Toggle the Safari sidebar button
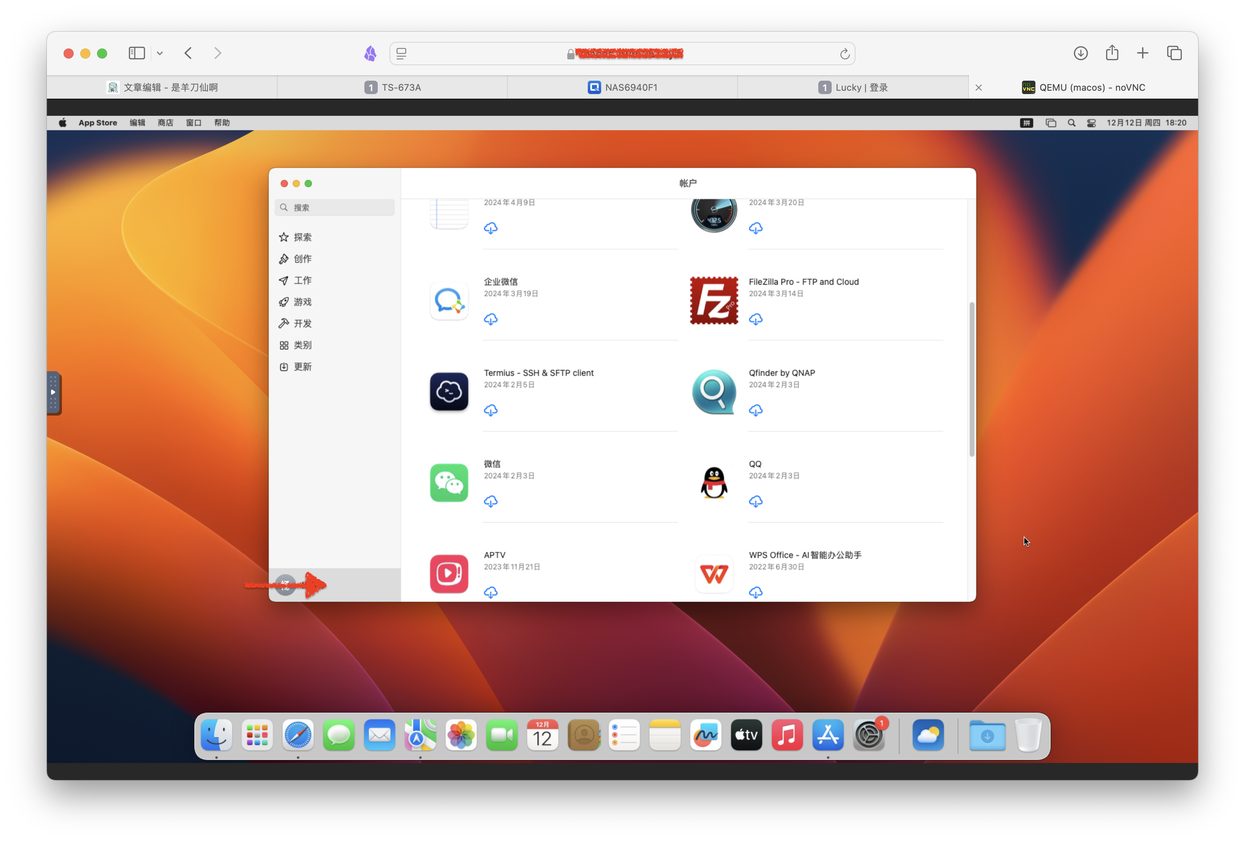The image size is (1245, 842). coord(137,53)
